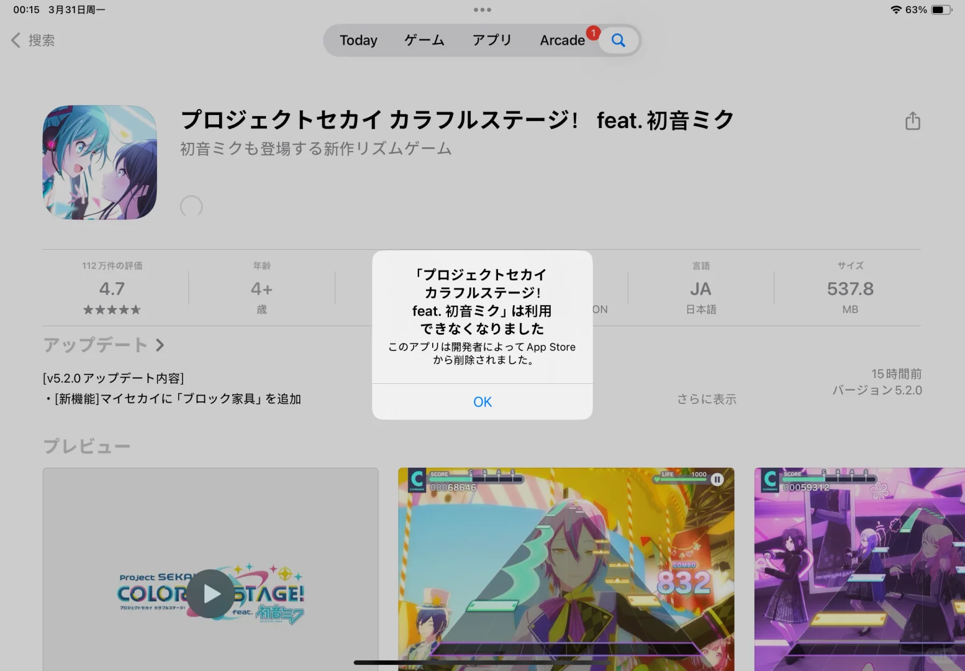Viewport: 965px width, 671px height.
Task: Go back to 搜索 results
Action: coord(33,40)
